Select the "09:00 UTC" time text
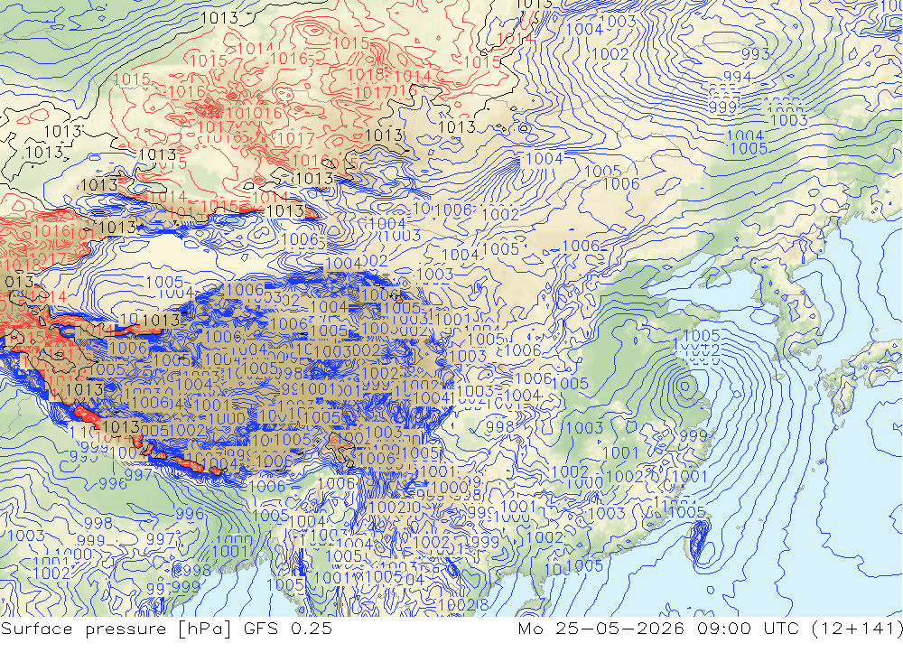Image resolution: width=903 pixels, height=662 pixels. click(x=748, y=629)
